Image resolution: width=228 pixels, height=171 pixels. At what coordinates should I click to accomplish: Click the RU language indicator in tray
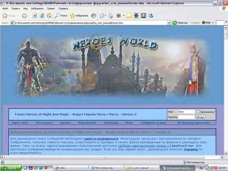coord(201,168)
